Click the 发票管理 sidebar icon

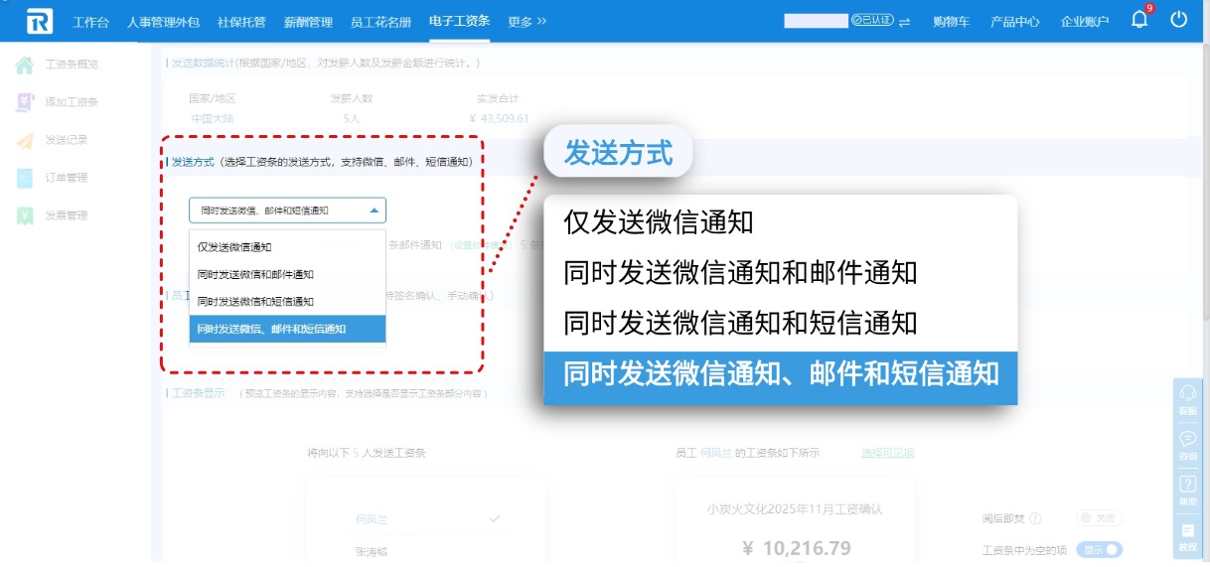(x=25, y=215)
